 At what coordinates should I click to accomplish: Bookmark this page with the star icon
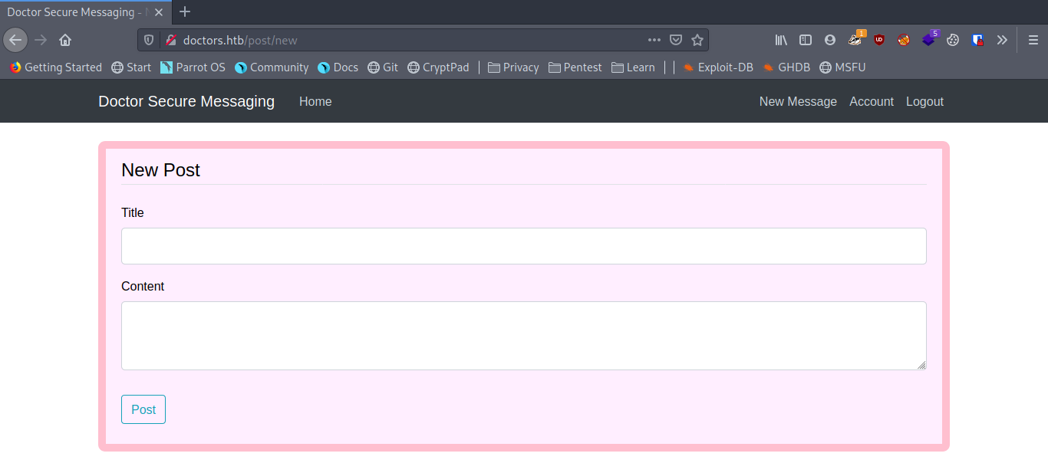pos(697,40)
